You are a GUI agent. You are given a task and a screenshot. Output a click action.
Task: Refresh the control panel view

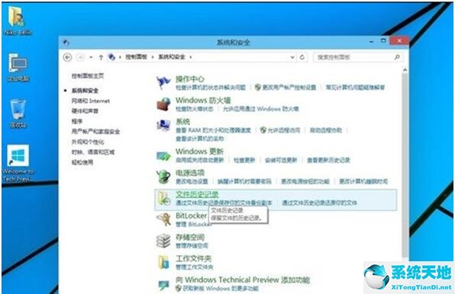302,57
